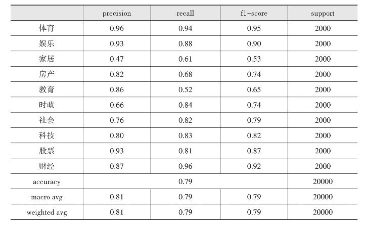Viewport: 365px width, 227px height.
Task: Select the 家居 row label
Action: click(x=47, y=59)
